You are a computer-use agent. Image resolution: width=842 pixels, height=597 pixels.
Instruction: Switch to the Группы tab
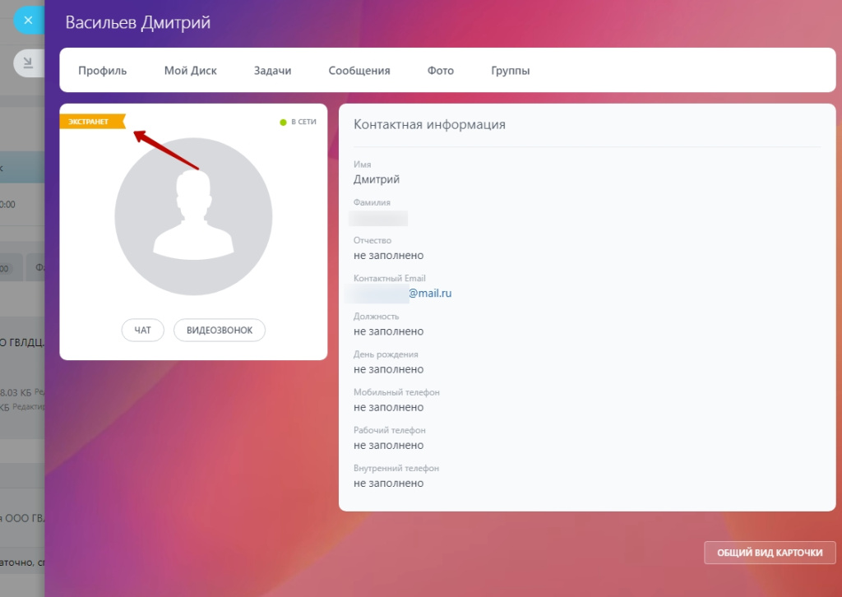(511, 71)
